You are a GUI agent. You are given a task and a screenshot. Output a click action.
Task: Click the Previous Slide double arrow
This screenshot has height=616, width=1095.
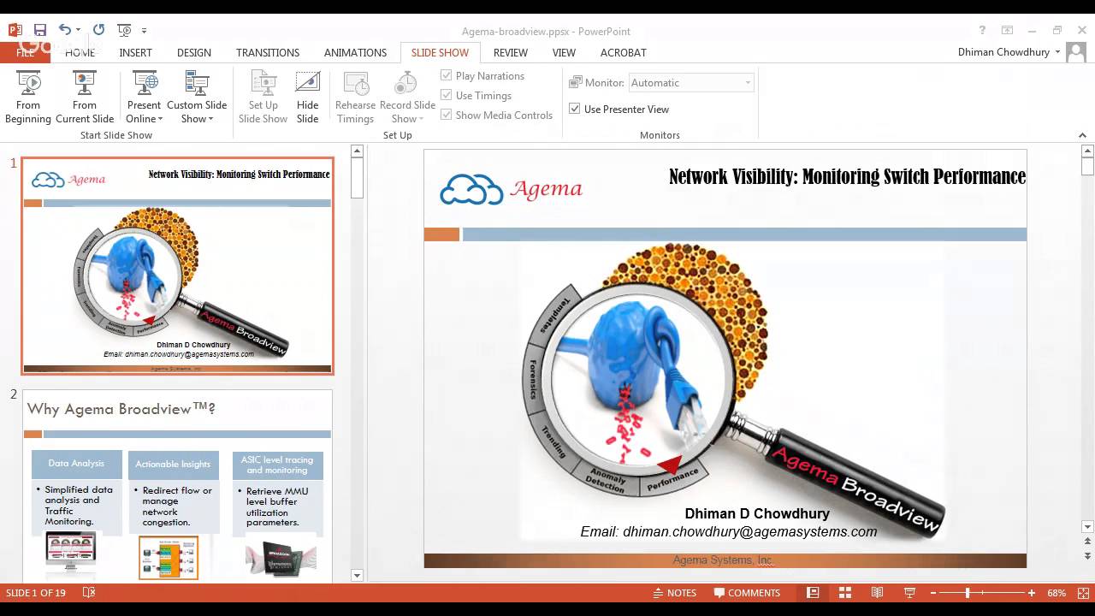point(1087,542)
